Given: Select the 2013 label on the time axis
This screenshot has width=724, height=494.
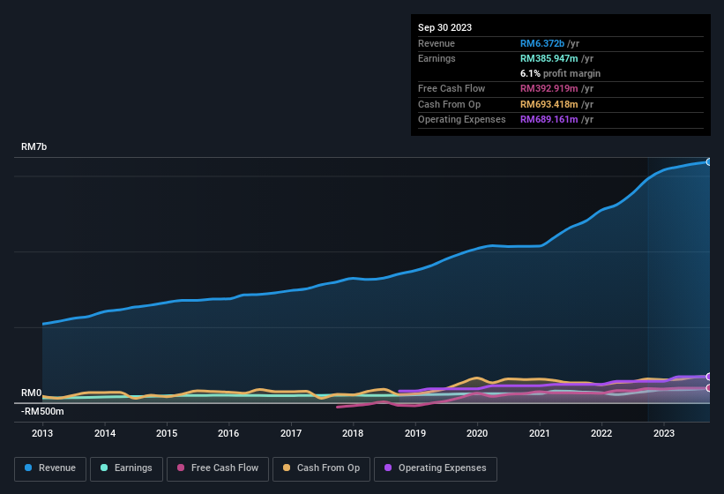Looking at the screenshot, I should [x=42, y=433].
